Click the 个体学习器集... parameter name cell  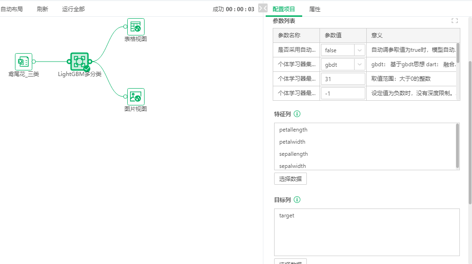[x=296, y=64]
